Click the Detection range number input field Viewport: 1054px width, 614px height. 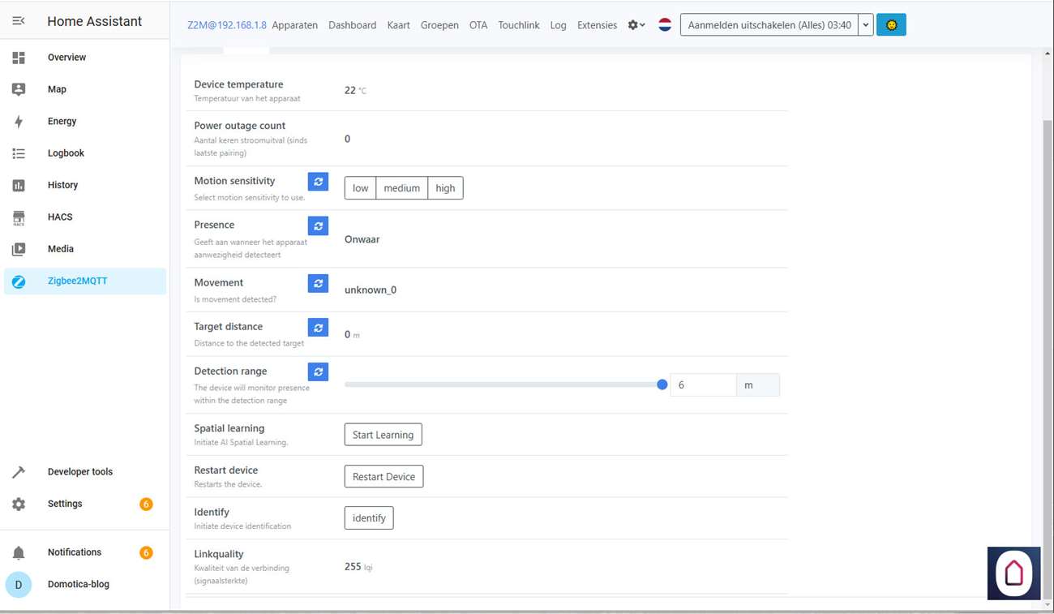(702, 385)
